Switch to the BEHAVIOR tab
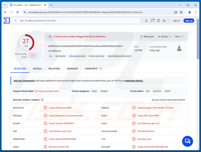The image size is (201, 152). tap(73, 69)
